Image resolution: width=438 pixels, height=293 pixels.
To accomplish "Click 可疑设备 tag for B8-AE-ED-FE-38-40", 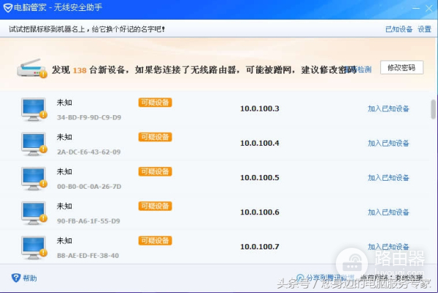I will (155, 241).
